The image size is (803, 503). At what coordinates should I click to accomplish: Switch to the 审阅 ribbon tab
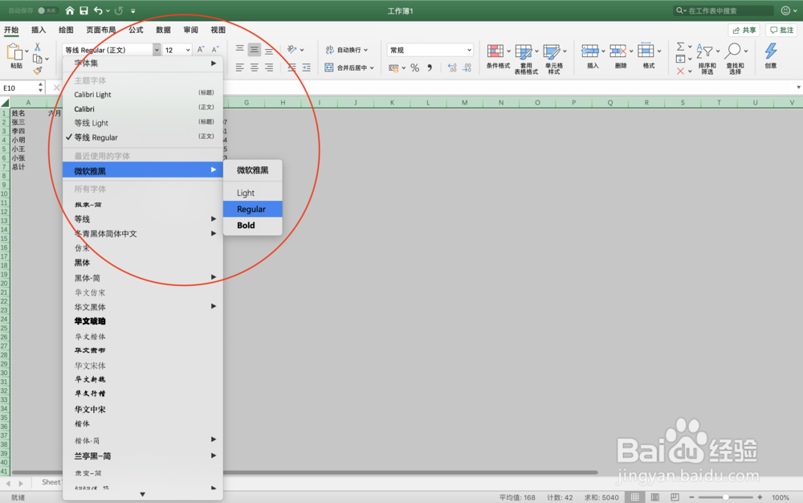coord(190,30)
